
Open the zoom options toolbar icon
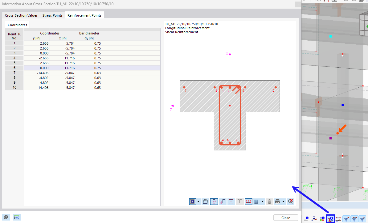pos(192,201)
